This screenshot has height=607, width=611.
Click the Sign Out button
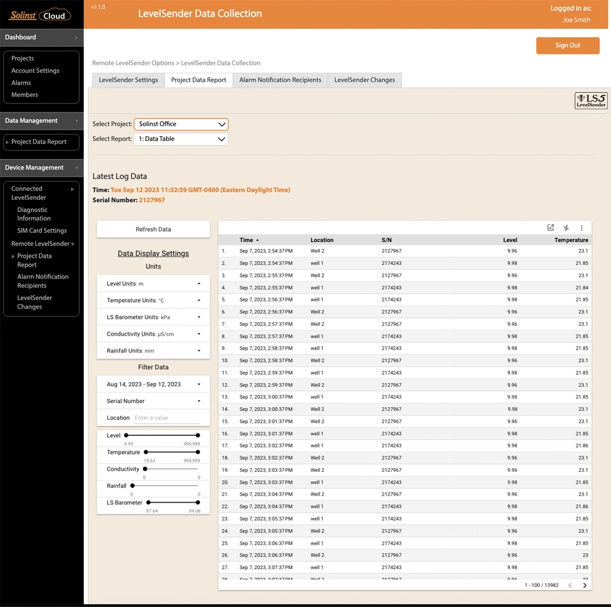pos(568,45)
